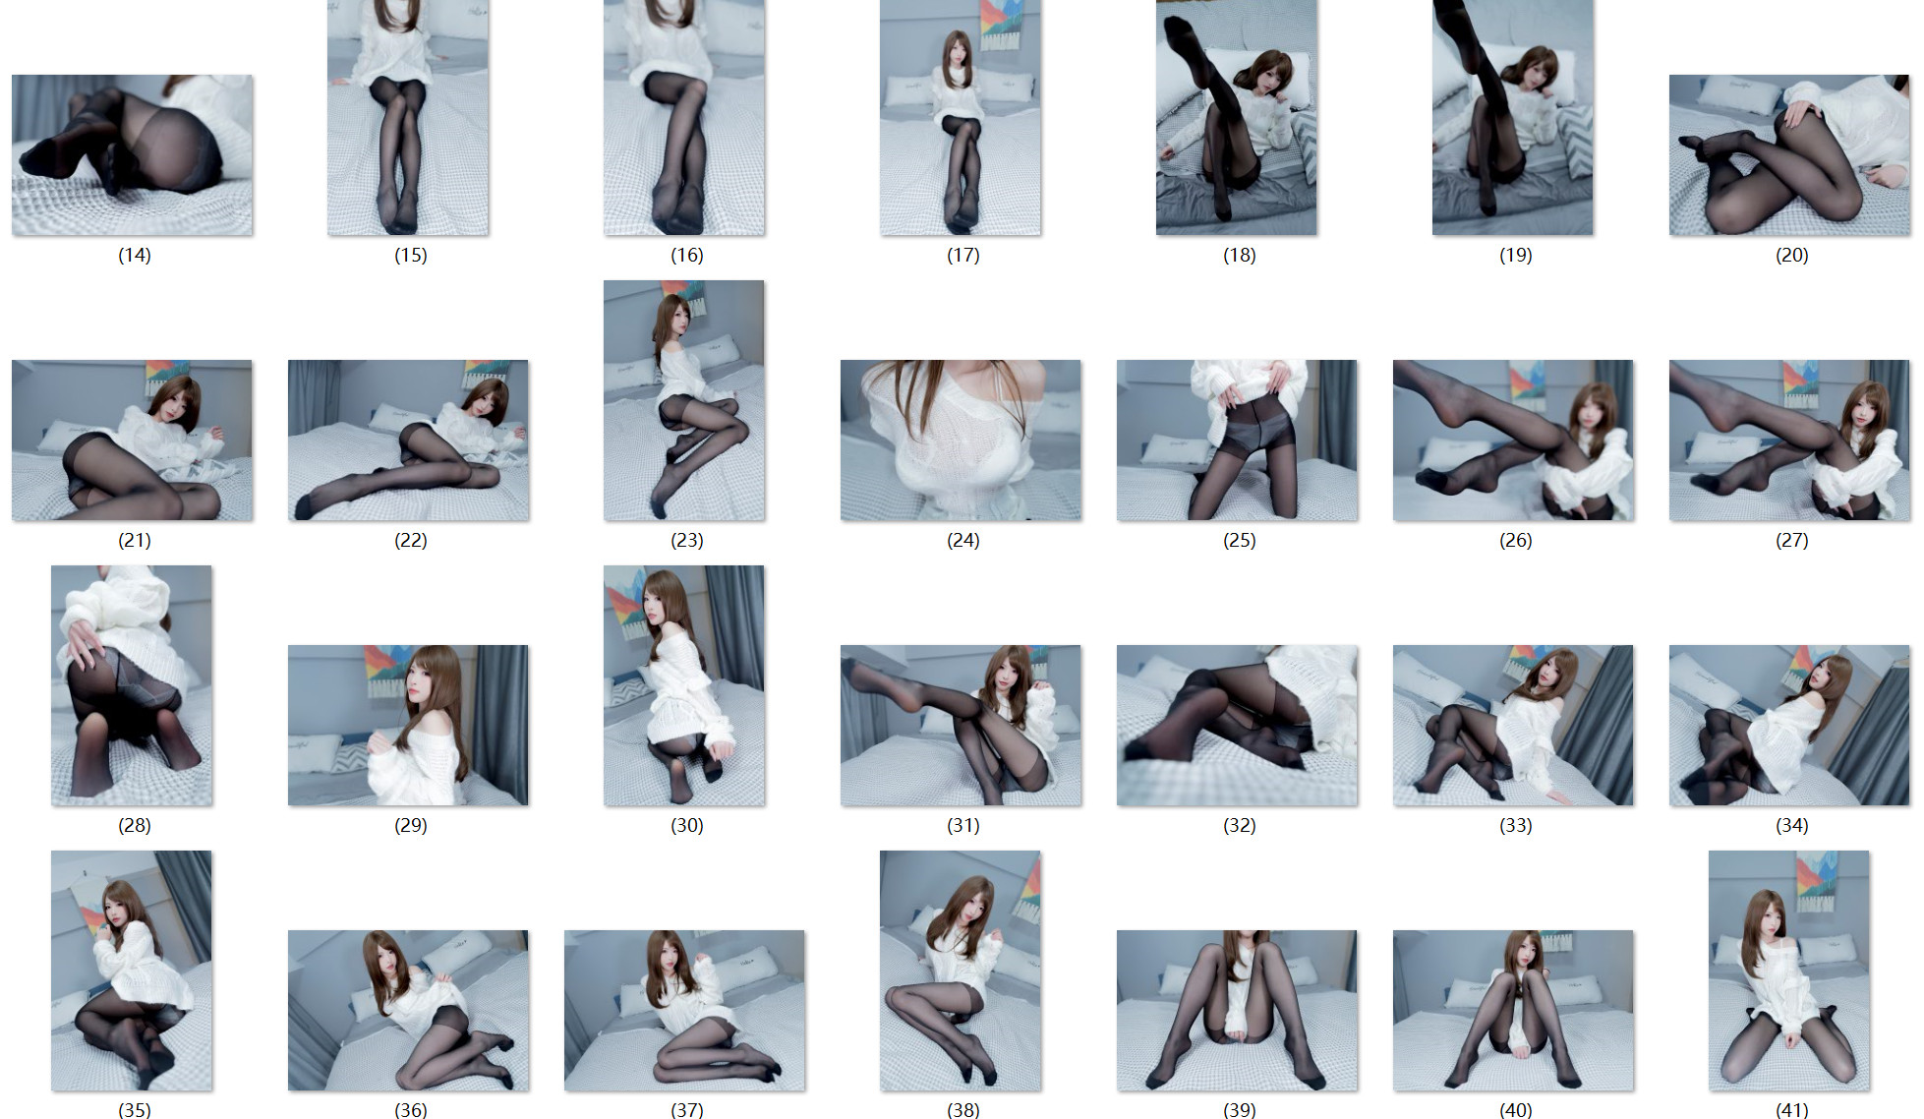Select the portrait thumbnail (23)

coord(684,400)
